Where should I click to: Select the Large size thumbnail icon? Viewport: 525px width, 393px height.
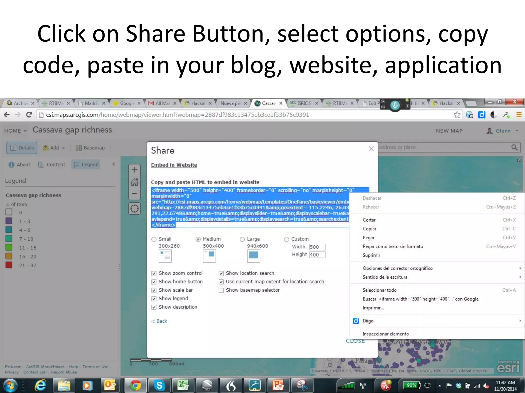pos(254,256)
